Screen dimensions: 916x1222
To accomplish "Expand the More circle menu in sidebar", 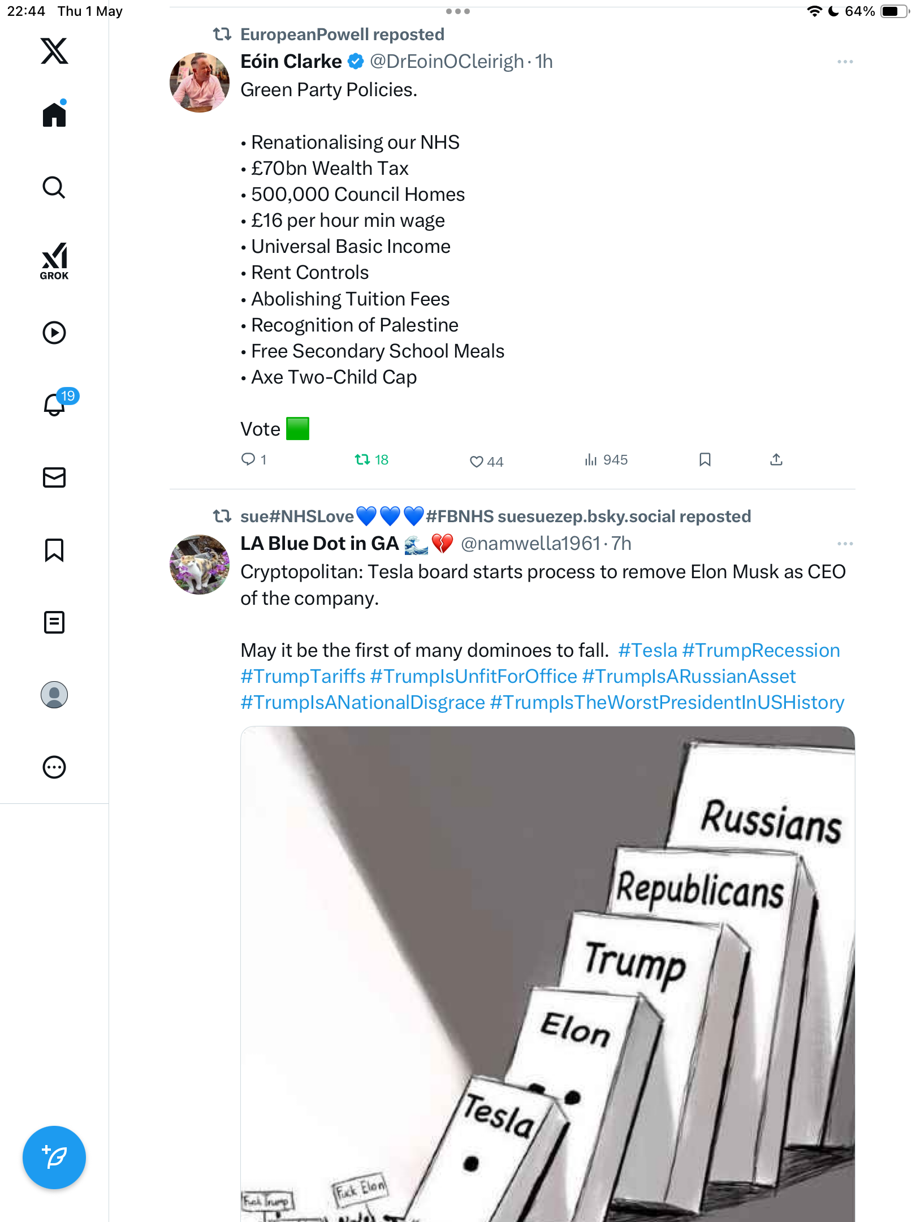I will pyautogui.click(x=54, y=767).
